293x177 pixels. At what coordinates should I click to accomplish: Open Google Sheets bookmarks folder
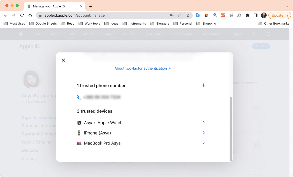(43, 23)
